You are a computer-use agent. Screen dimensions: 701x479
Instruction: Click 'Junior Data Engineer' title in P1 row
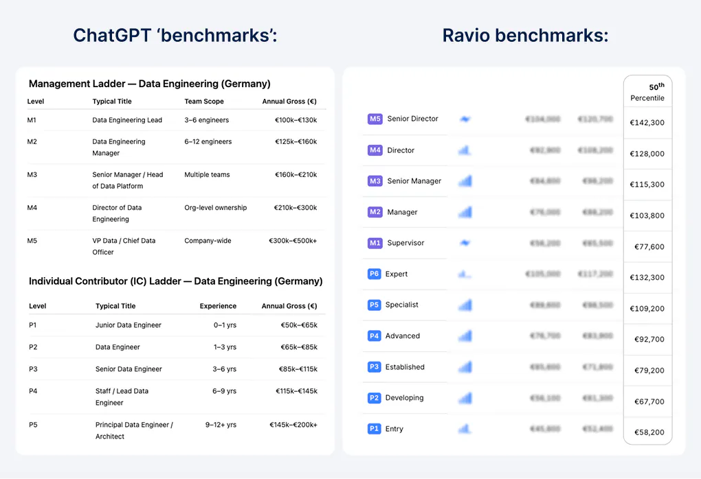click(129, 325)
